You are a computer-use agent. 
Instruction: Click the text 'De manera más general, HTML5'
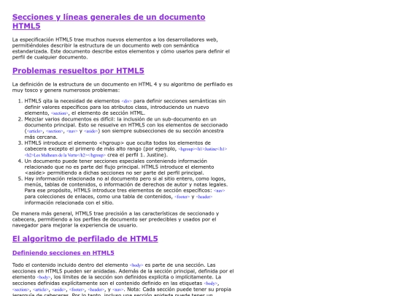coord(52,213)
